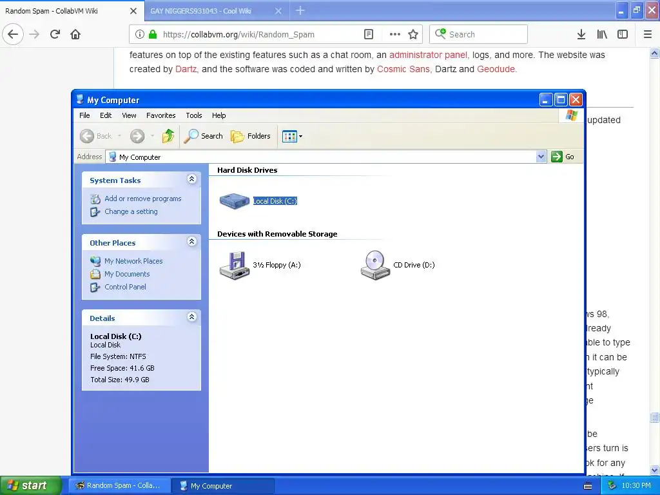660x495 pixels.
Task: Open the Favorites menu
Action: click(160, 115)
